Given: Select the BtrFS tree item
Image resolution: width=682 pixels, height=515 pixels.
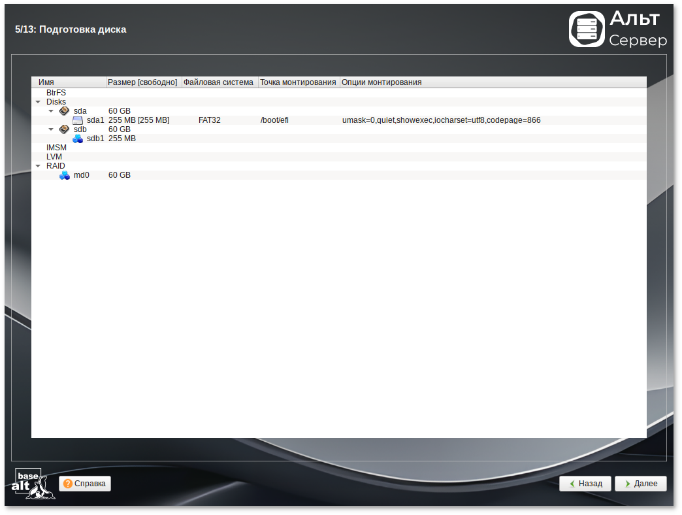Looking at the screenshot, I should [56, 93].
